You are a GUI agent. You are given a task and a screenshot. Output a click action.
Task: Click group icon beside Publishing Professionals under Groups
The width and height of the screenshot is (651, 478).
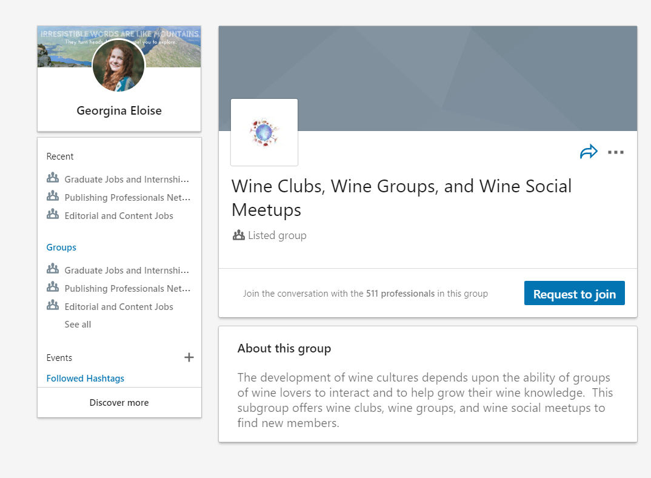53,287
